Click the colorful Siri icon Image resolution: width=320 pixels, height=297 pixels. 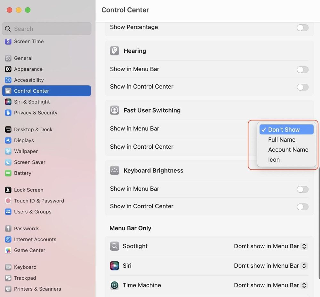[114, 266]
